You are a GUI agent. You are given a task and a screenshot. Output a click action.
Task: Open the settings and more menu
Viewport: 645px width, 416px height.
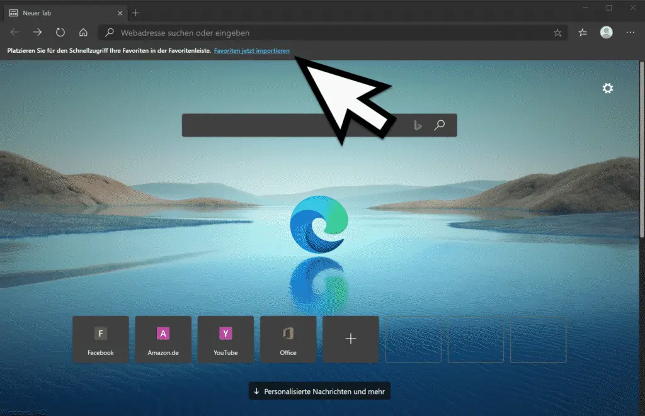tap(630, 32)
